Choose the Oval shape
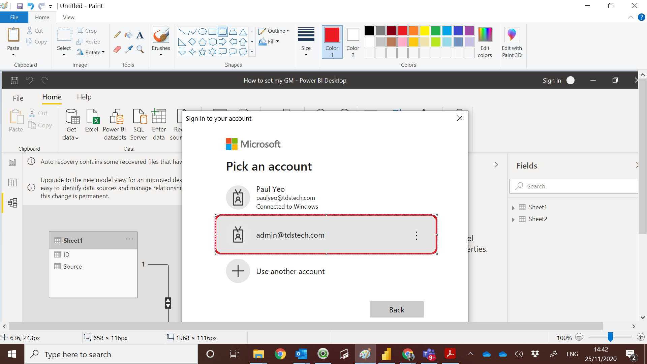 pyautogui.click(x=203, y=32)
